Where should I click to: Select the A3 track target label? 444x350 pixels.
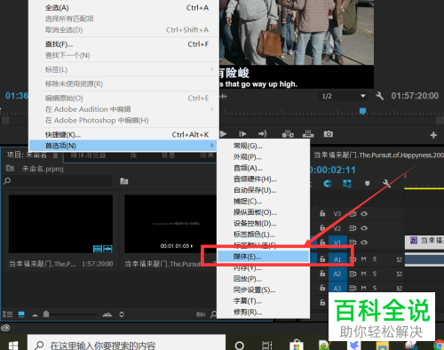coord(337,288)
